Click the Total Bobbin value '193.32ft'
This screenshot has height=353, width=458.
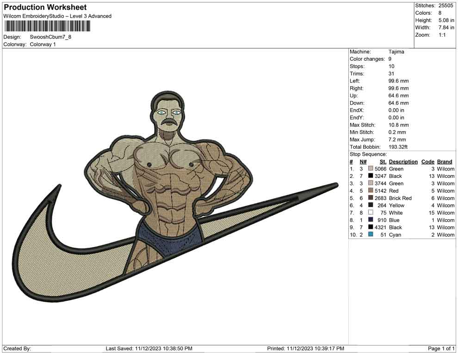pyautogui.click(x=398, y=147)
